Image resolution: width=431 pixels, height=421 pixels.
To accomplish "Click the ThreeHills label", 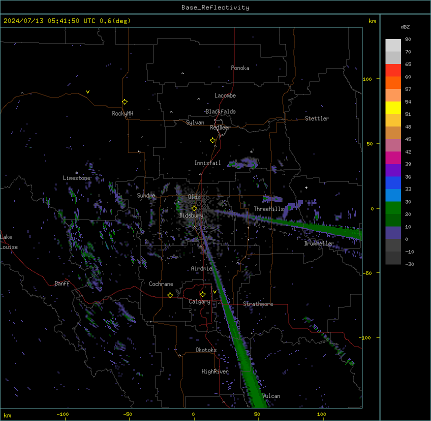I will (268, 209).
